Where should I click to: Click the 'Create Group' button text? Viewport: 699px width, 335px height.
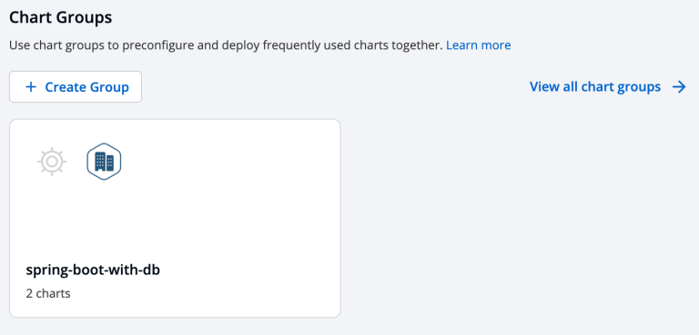[87, 87]
